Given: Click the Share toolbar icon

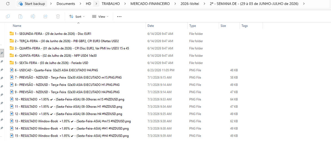Looking at the screenshot, I should [46, 16].
